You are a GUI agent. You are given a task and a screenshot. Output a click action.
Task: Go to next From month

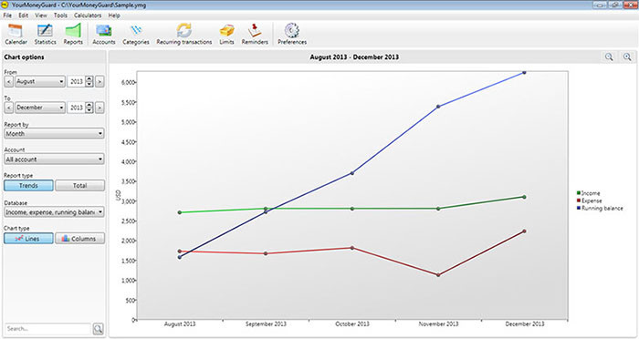pos(100,81)
